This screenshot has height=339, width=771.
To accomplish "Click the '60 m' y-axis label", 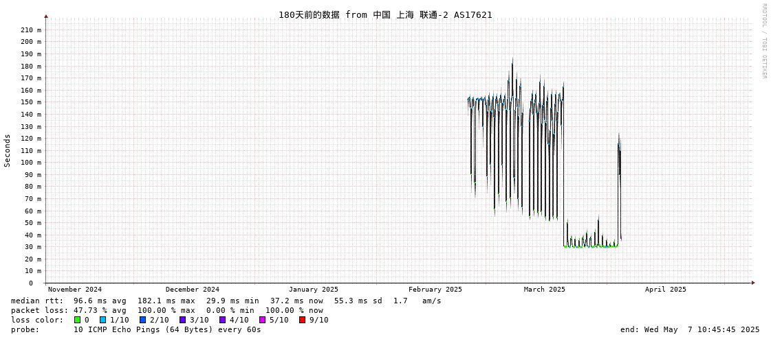I will click(x=33, y=211).
